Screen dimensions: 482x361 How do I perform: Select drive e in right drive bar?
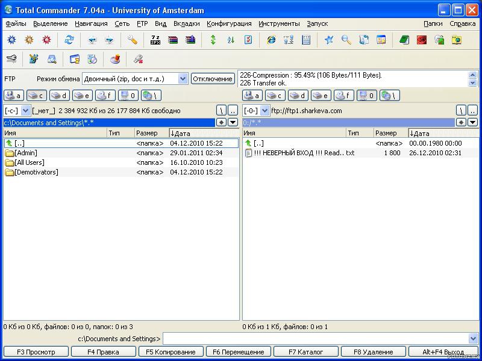click(321, 96)
